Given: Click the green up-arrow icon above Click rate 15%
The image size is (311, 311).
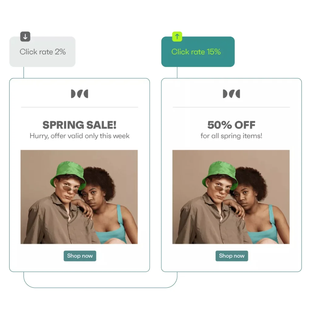Looking at the screenshot, I should [x=177, y=37].
